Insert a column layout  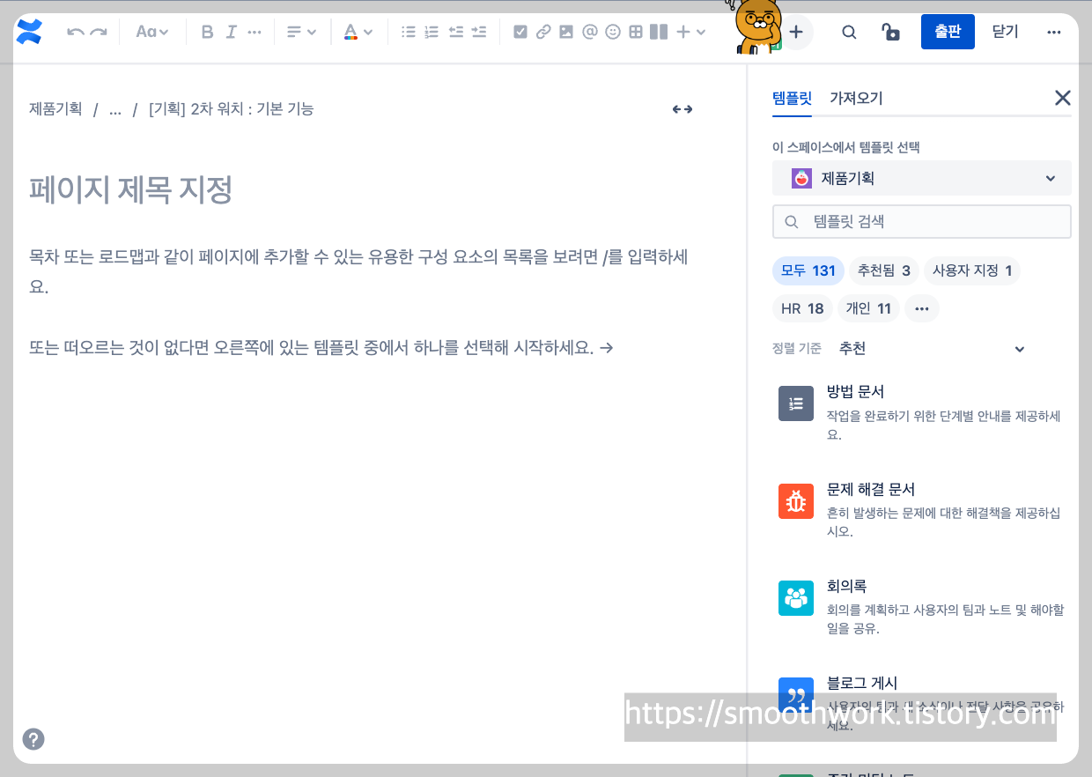659,32
